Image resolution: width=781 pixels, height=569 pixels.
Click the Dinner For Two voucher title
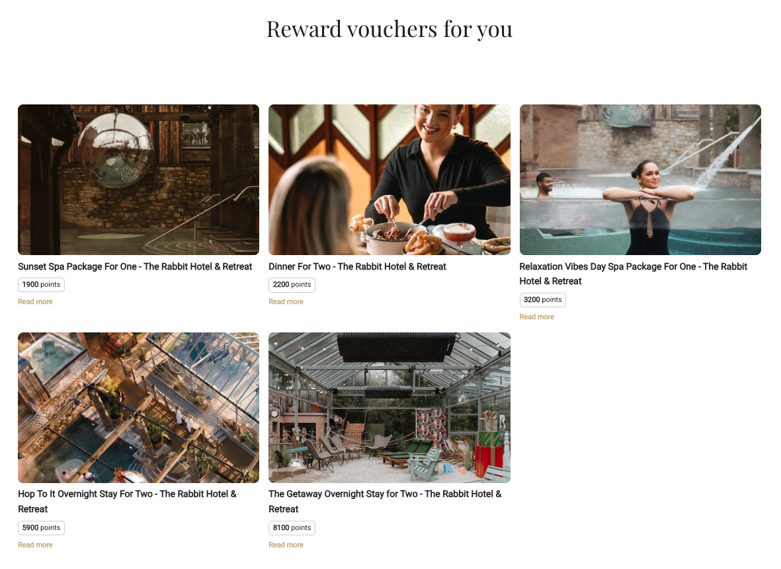point(357,267)
